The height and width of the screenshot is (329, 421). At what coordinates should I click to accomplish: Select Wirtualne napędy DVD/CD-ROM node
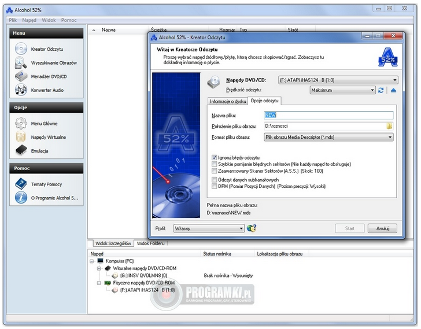tap(145, 268)
